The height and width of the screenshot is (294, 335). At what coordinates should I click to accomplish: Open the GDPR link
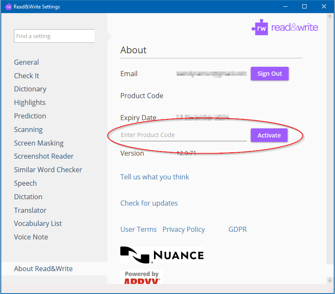[x=237, y=229]
